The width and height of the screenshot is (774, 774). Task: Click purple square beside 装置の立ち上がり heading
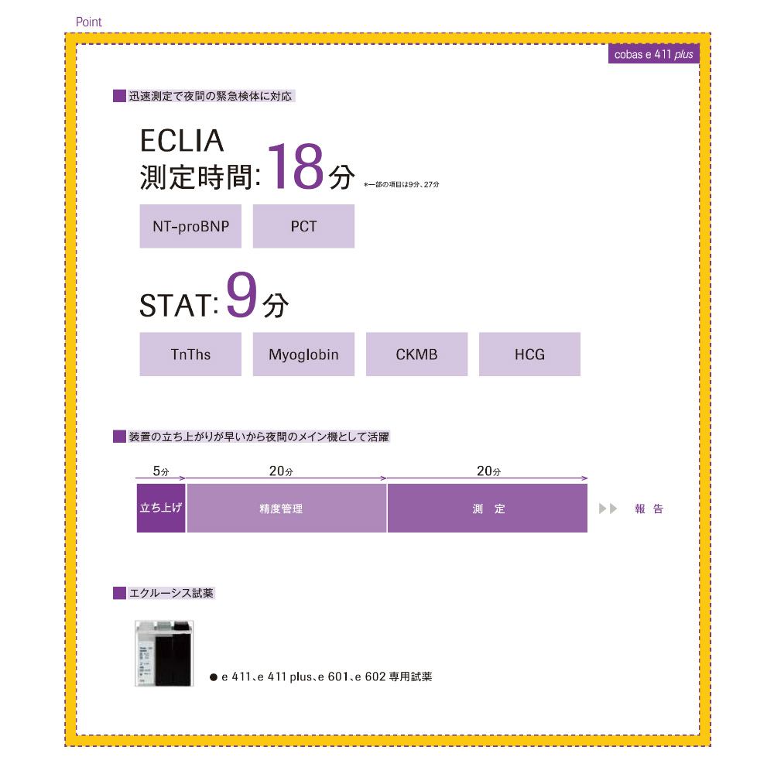119,437
